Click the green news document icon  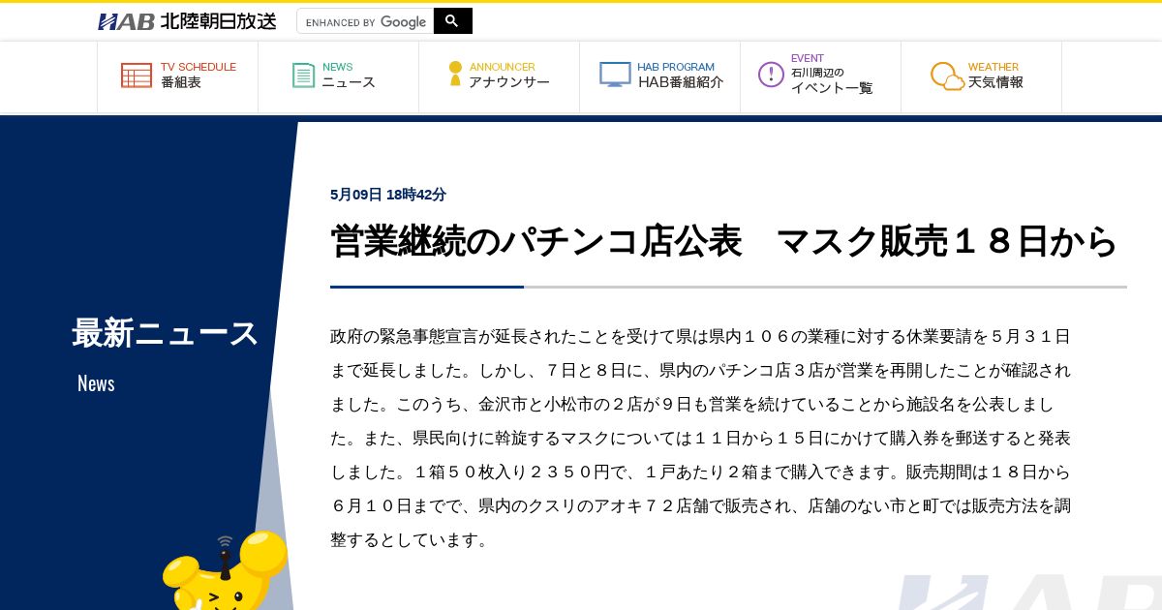tap(304, 76)
